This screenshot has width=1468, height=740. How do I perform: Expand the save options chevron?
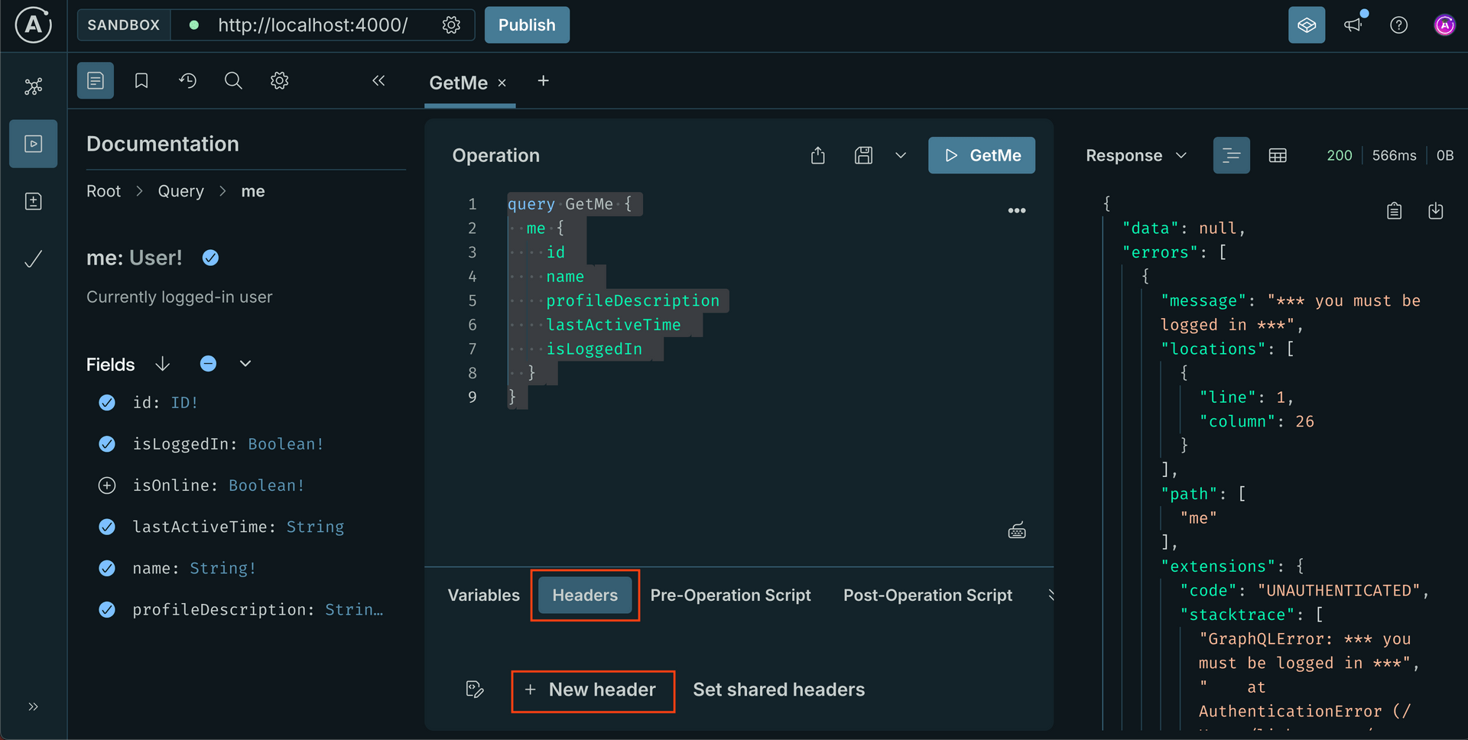click(901, 156)
